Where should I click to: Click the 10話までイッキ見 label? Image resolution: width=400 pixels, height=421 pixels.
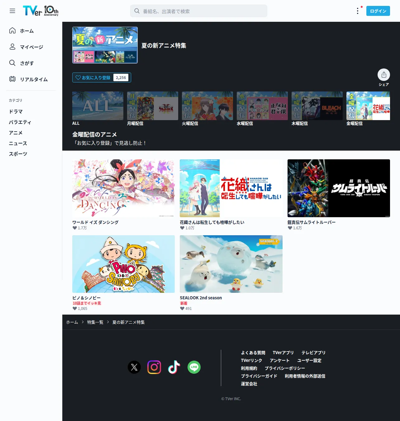pyautogui.click(x=87, y=303)
